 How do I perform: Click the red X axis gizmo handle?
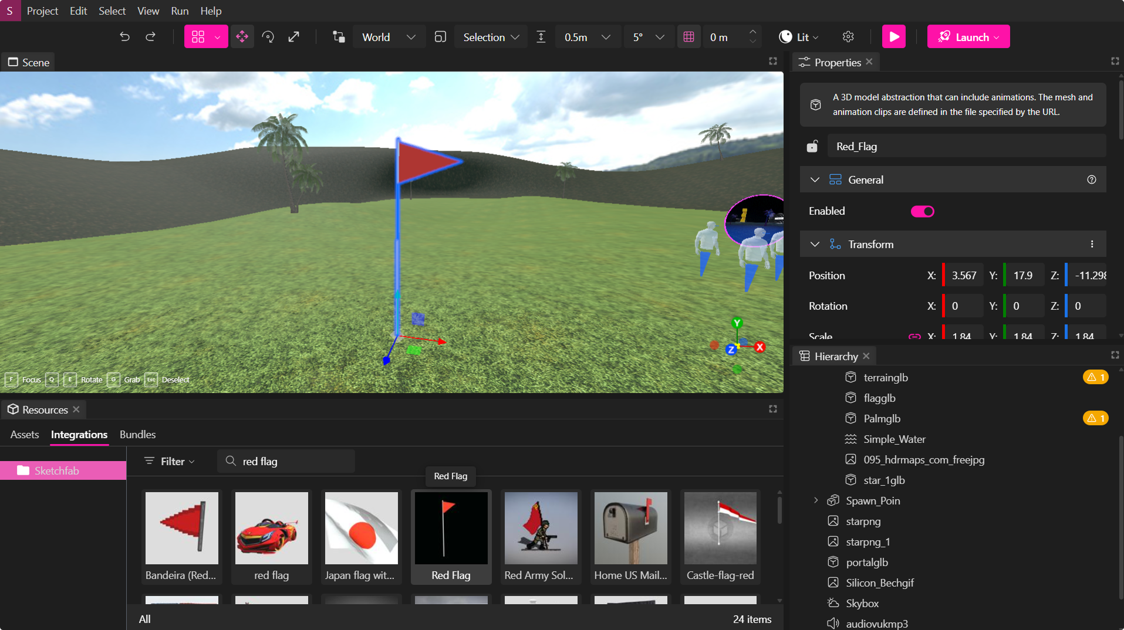760,347
